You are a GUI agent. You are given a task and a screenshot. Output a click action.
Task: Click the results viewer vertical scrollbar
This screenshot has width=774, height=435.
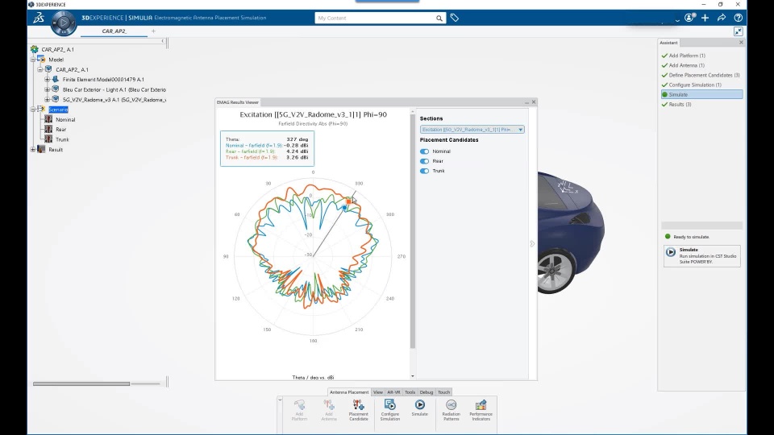pos(413,230)
